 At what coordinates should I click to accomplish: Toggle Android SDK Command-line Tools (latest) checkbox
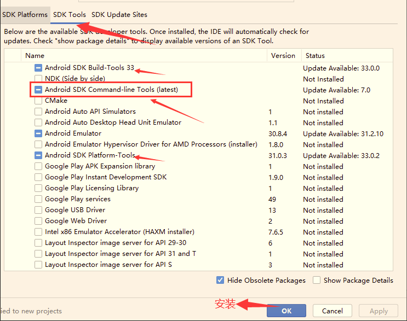click(x=38, y=90)
